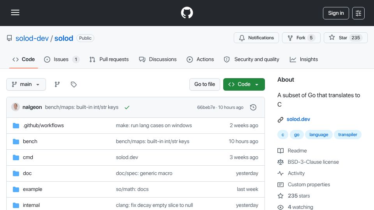374x210 pixels.
Task: Open the solod-dev owner link
Action: pyautogui.click(x=32, y=38)
